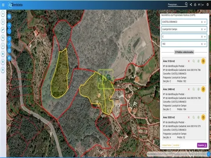Expand the prédio 182 dropdown
211x158 pixels.
[x=205, y=44]
